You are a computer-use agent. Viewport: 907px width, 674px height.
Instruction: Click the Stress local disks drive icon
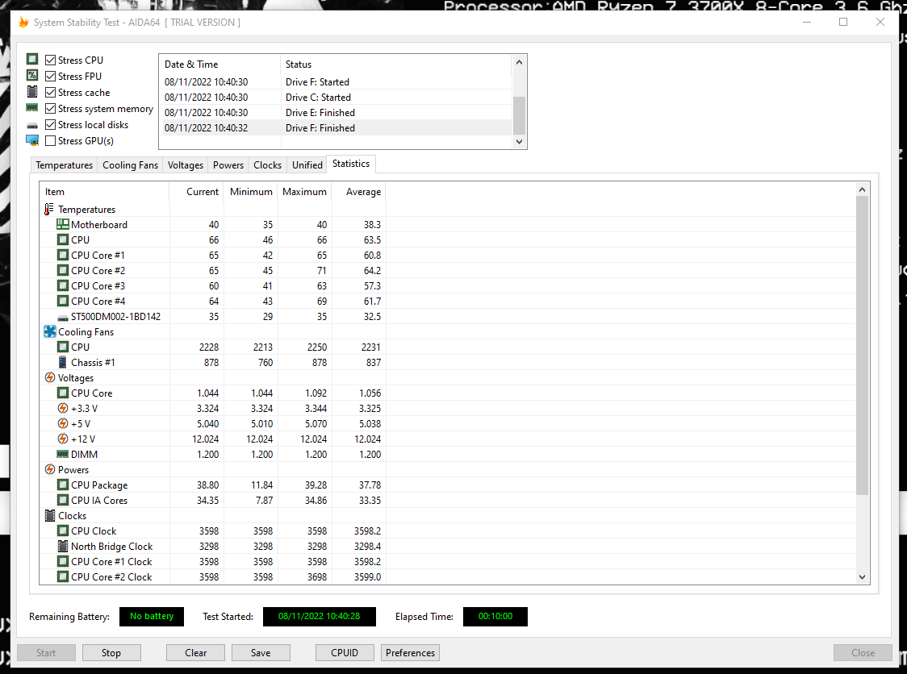click(x=32, y=126)
